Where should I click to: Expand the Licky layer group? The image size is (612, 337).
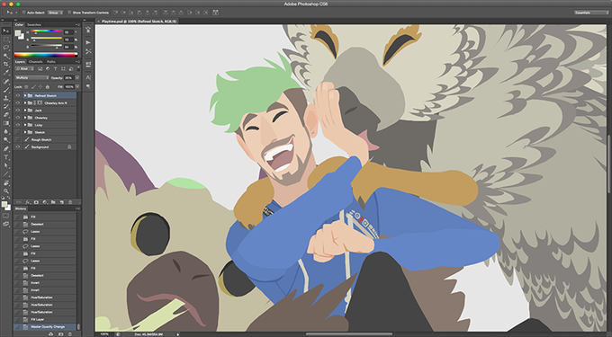(x=25, y=125)
